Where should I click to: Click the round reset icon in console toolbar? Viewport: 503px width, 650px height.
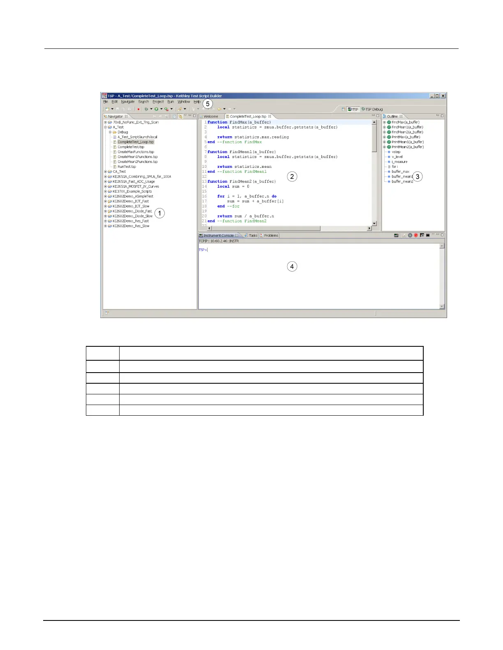[410, 235]
